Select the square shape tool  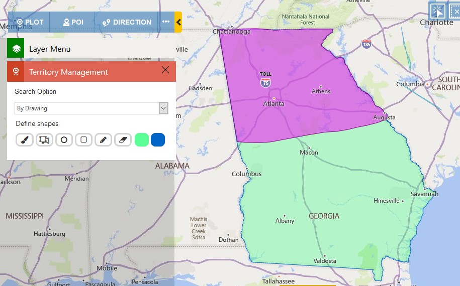(83, 139)
